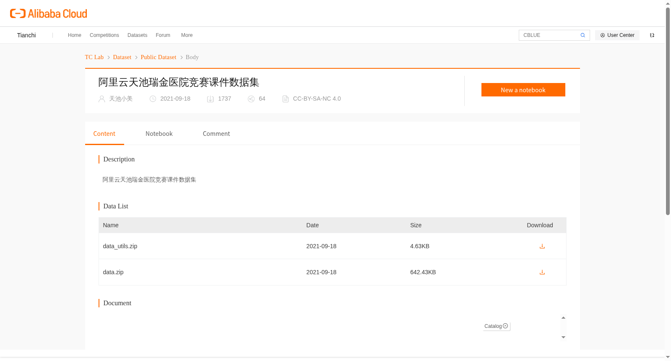The height and width of the screenshot is (361, 671).
Task: Click the Body breadcrumb text
Action: click(x=192, y=57)
